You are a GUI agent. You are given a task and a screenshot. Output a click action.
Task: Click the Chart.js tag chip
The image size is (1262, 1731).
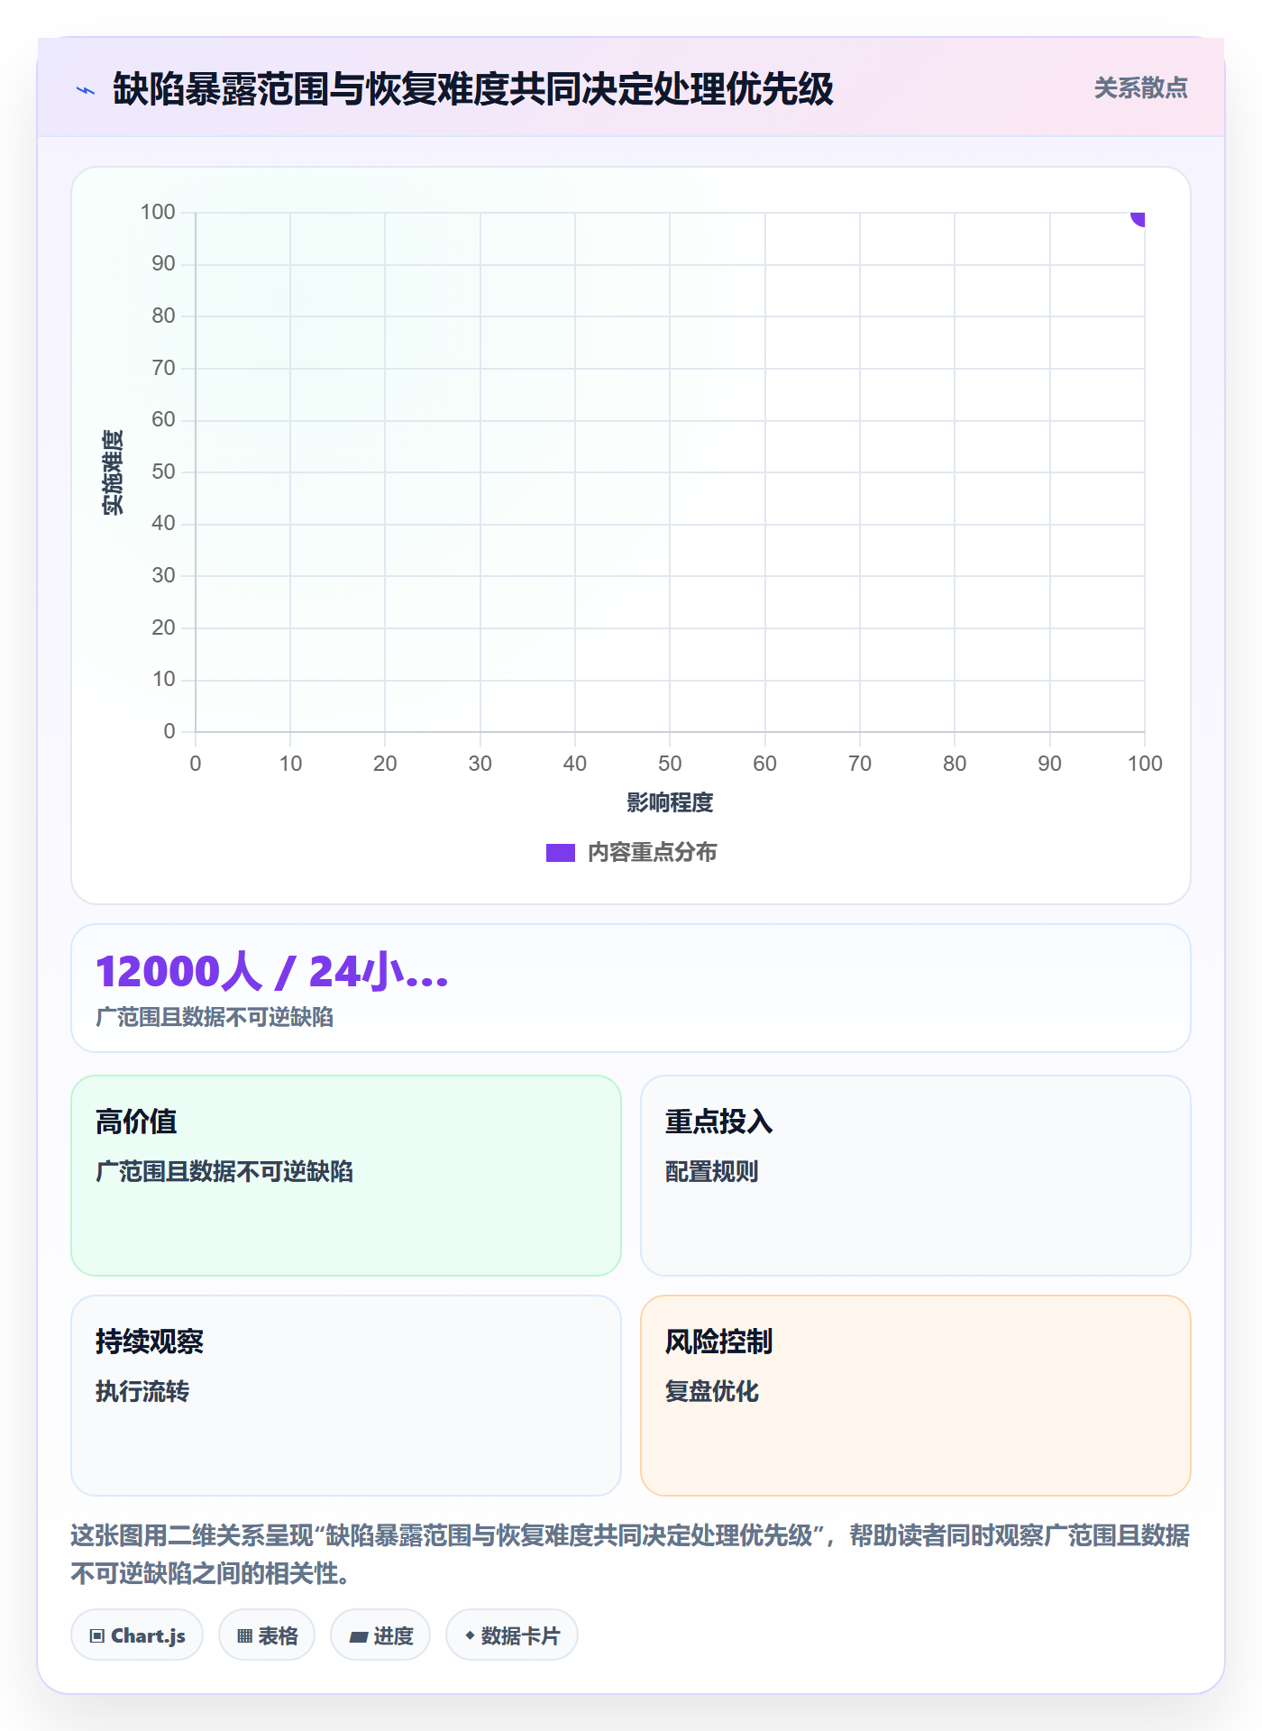pyautogui.click(x=137, y=1635)
